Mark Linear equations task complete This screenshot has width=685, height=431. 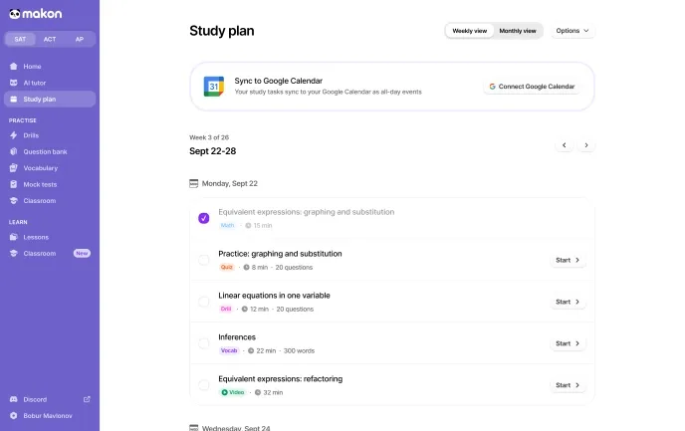coord(203,302)
